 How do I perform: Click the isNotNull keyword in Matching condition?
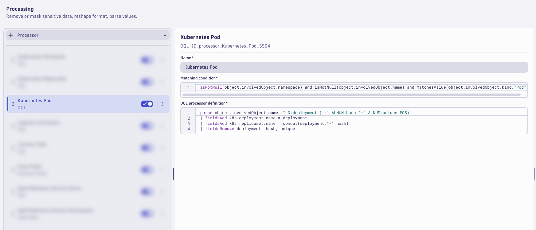click(211, 87)
